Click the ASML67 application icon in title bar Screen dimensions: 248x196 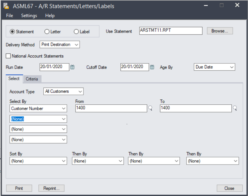pyautogui.click(x=6, y=6)
